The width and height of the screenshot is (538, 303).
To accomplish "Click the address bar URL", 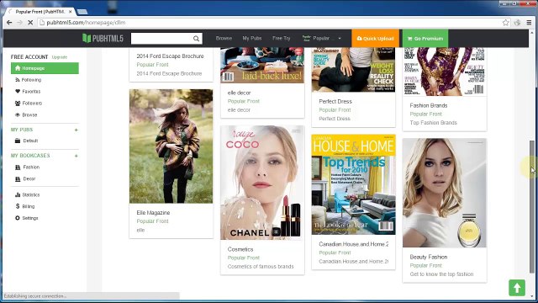I will tap(86, 23).
